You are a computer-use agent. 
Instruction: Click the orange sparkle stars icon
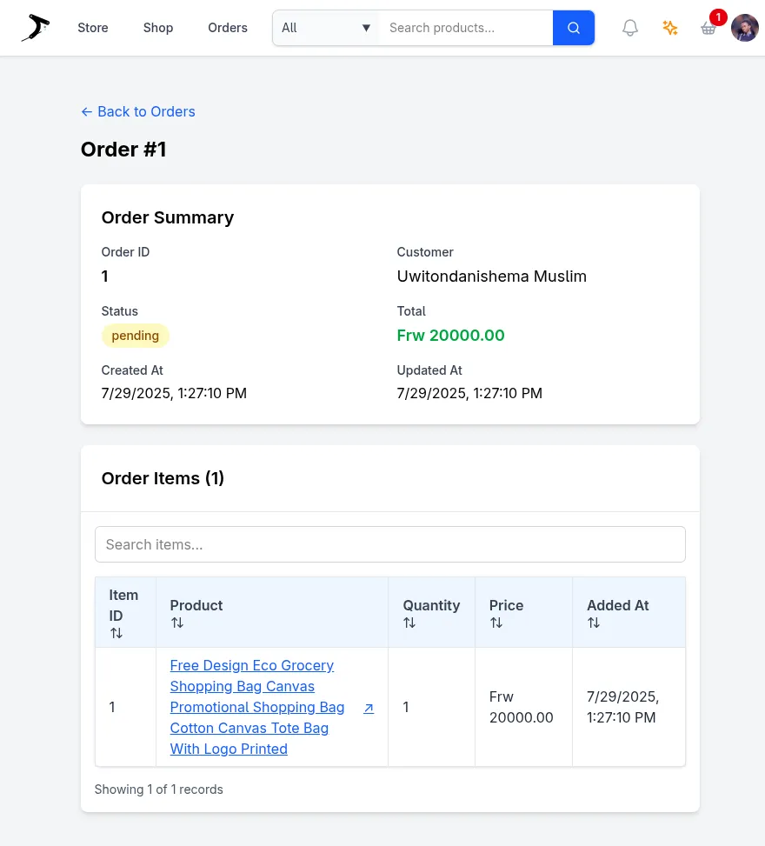click(669, 28)
